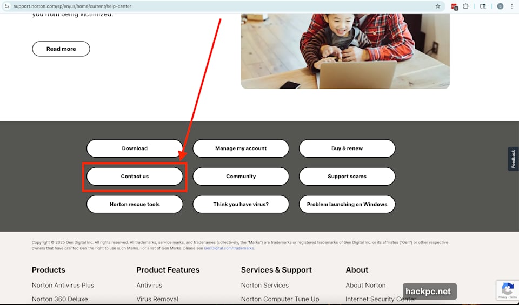Click the Services & Support footer heading

point(276,270)
